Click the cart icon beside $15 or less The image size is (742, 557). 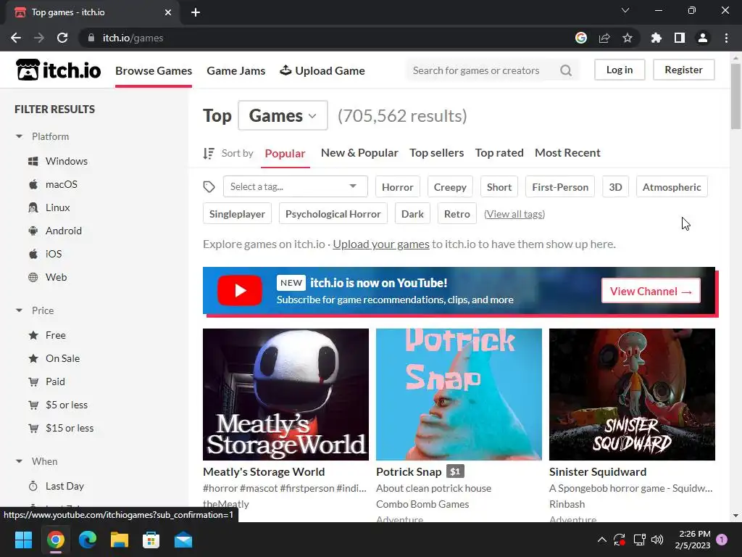coord(33,428)
